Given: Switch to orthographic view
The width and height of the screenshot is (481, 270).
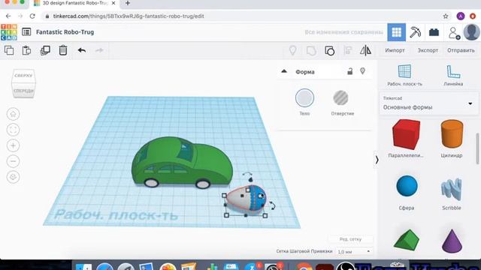Looking at the screenshot, I should click(x=14, y=177).
